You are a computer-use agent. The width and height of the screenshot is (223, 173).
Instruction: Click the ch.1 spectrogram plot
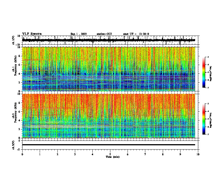pos(109,69)
